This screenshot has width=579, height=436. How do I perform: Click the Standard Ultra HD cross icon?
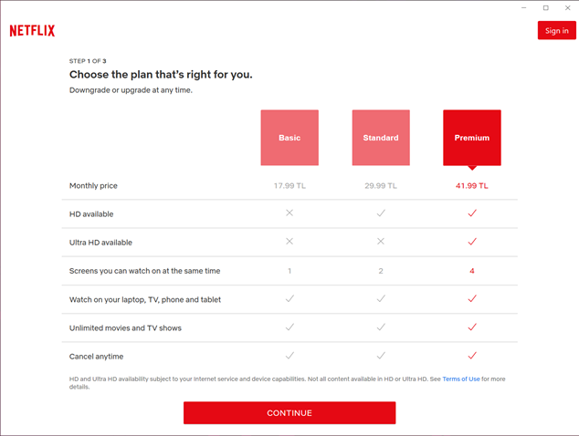tap(381, 242)
